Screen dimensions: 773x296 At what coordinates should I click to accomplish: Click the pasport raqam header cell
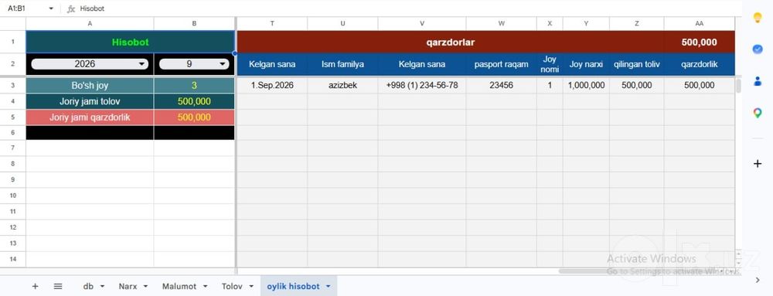tap(502, 64)
